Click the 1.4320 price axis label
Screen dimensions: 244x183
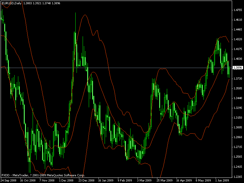(x=238, y=39)
